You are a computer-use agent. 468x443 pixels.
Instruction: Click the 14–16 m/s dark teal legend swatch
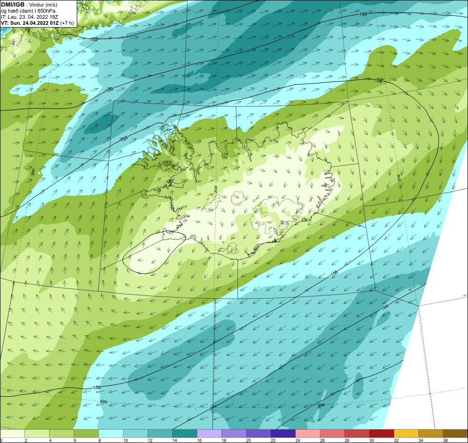click(185, 434)
